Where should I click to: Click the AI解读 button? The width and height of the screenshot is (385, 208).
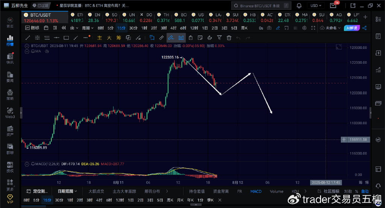(x=352, y=28)
